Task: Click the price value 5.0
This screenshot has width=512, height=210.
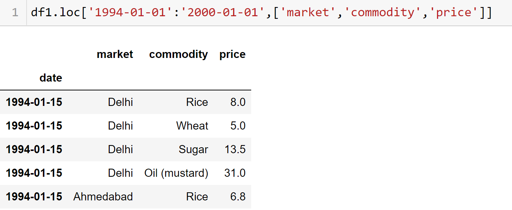Action: click(x=238, y=126)
